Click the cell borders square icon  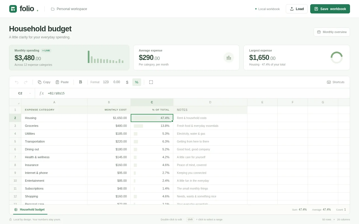[151, 82]
